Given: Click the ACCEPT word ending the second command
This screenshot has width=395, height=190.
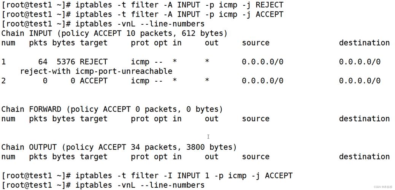Looking at the screenshot, I should coord(269,14).
